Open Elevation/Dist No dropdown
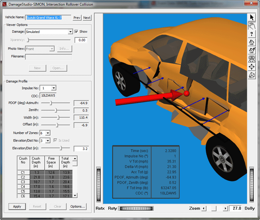Image resolution: width=260 pixels, height=220 pixels. click(x=48, y=140)
